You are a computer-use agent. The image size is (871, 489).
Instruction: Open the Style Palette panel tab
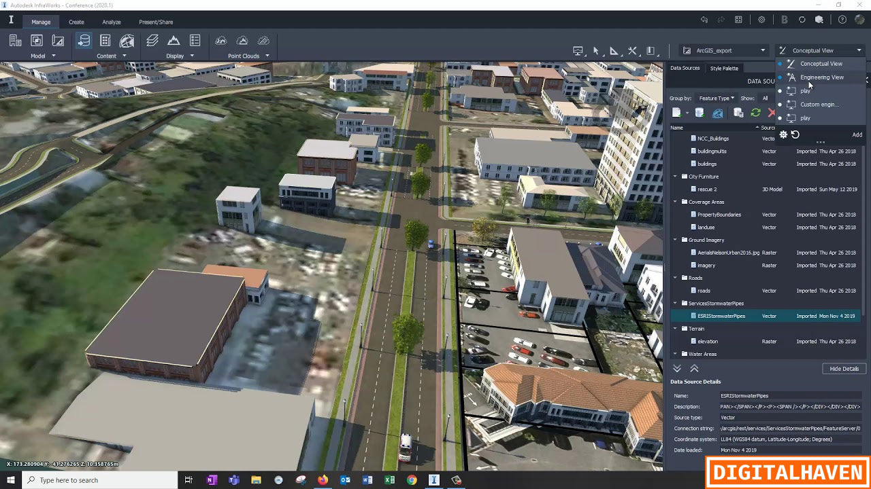click(724, 68)
